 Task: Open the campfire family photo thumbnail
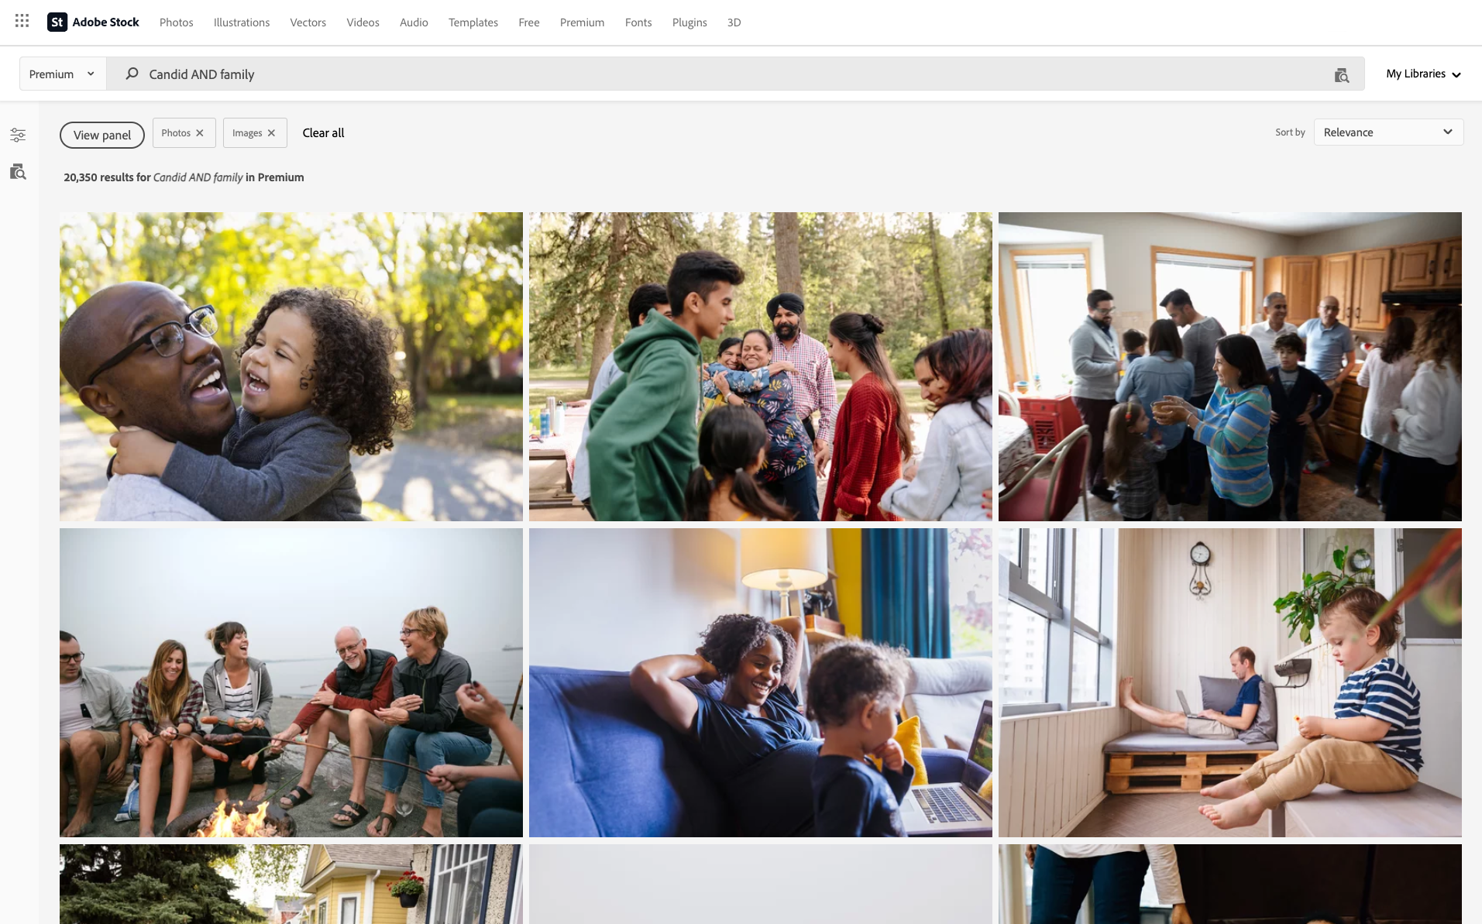coord(291,682)
